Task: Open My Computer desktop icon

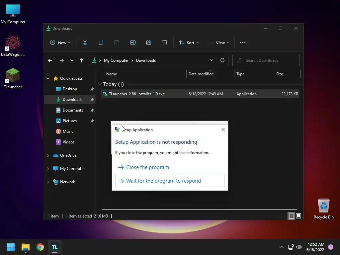Action: click(13, 14)
